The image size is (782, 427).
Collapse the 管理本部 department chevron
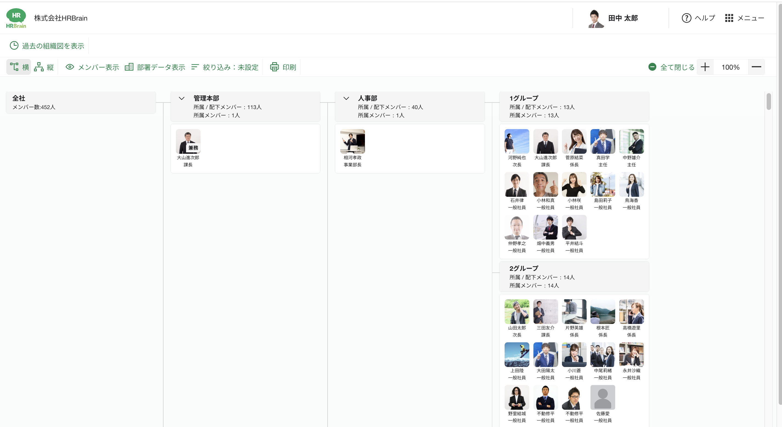[x=182, y=98]
